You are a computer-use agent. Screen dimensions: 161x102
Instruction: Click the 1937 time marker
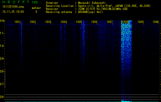(110, 22)
